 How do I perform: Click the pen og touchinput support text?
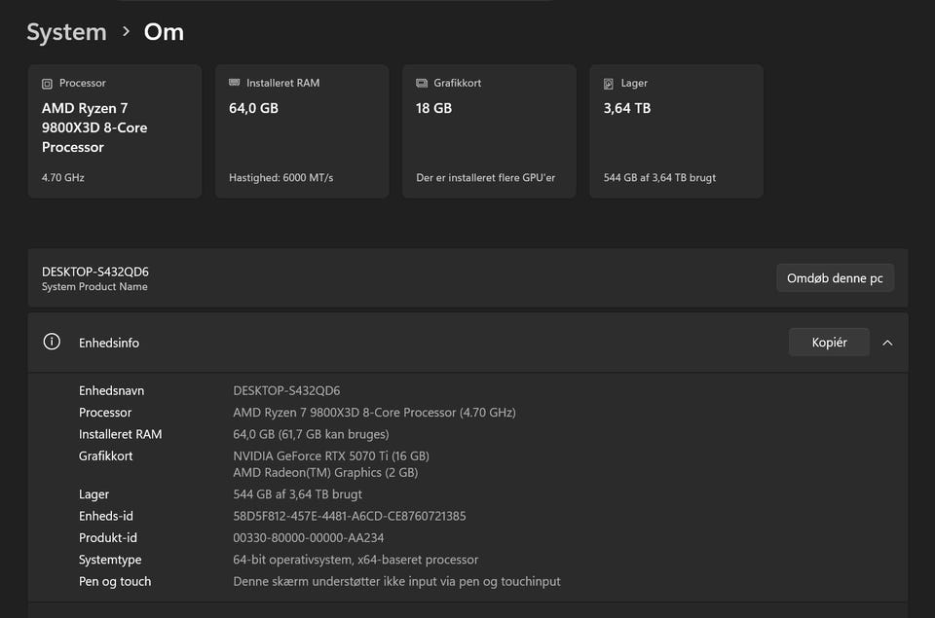tap(396, 581)
